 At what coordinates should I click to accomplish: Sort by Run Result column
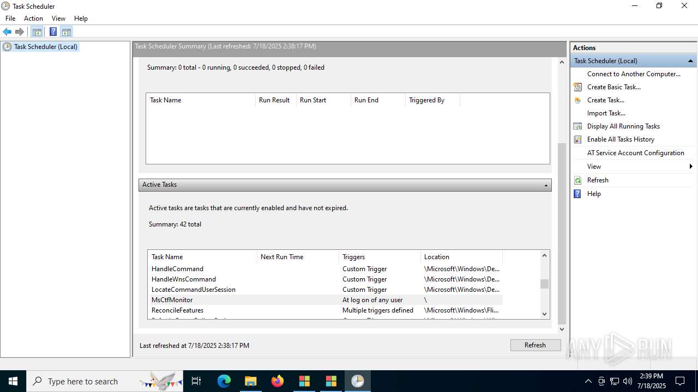[x=276, y=100]
